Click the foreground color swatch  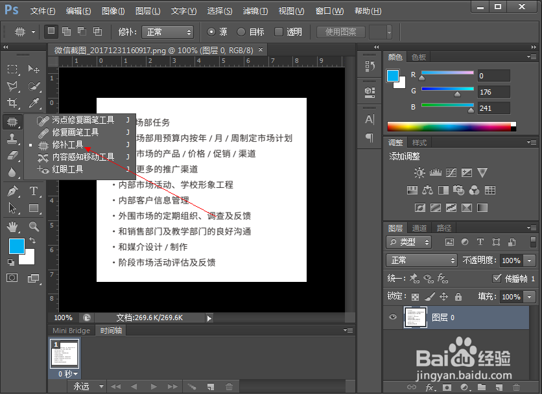point(16,246)
